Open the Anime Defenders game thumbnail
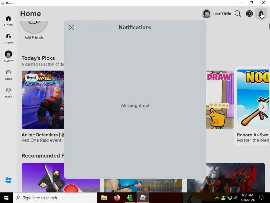 [43, 100]
